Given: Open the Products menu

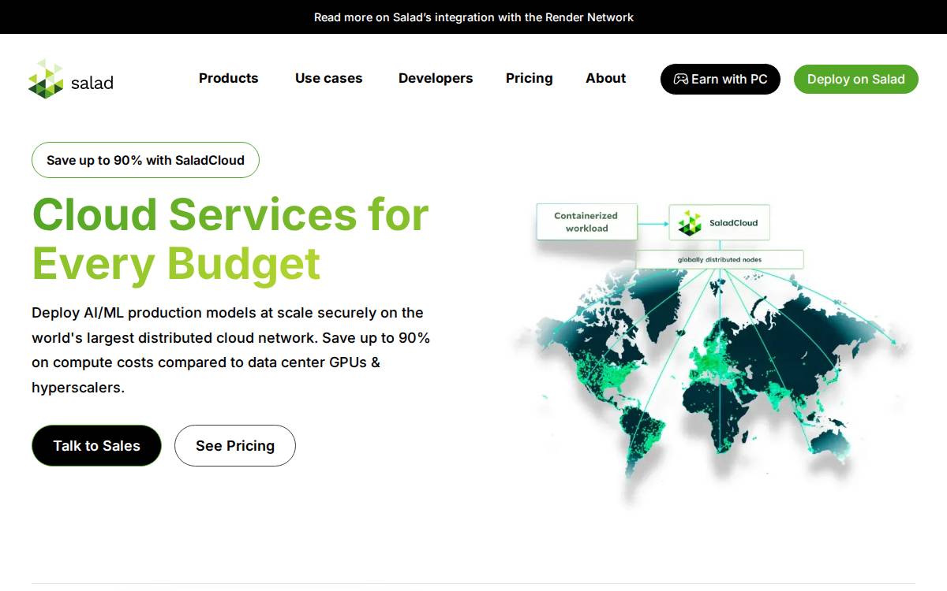Looking at the screenshot, I should (x=229, y=78).
